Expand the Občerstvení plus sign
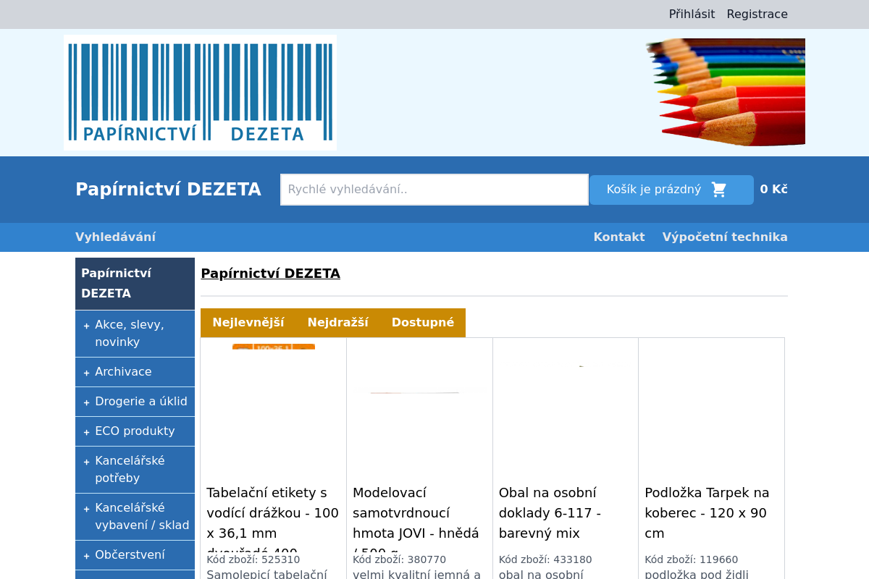Screen dimensions: 869x579 (87, 556)
